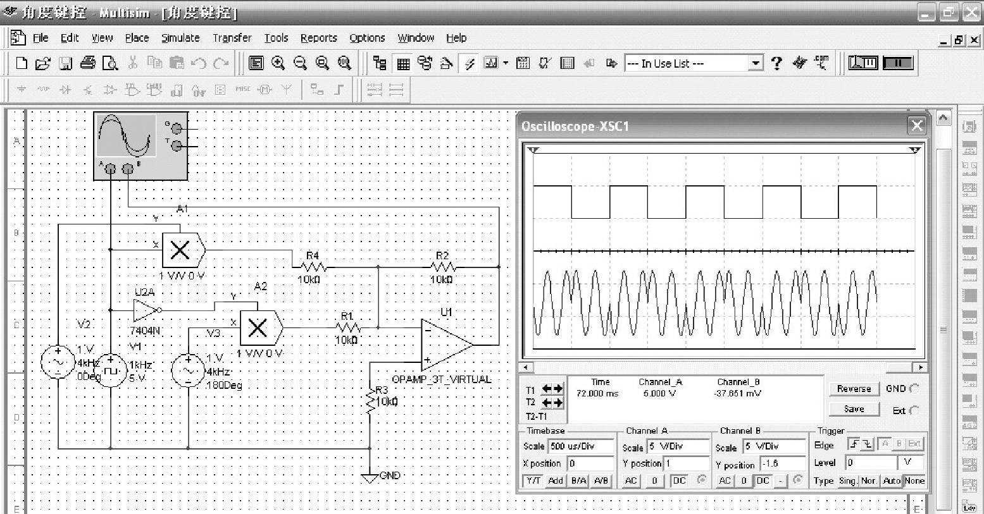Screen dimensions: 984x514
Task: Click the Timebase Scale input field
Action: [580, 446]
